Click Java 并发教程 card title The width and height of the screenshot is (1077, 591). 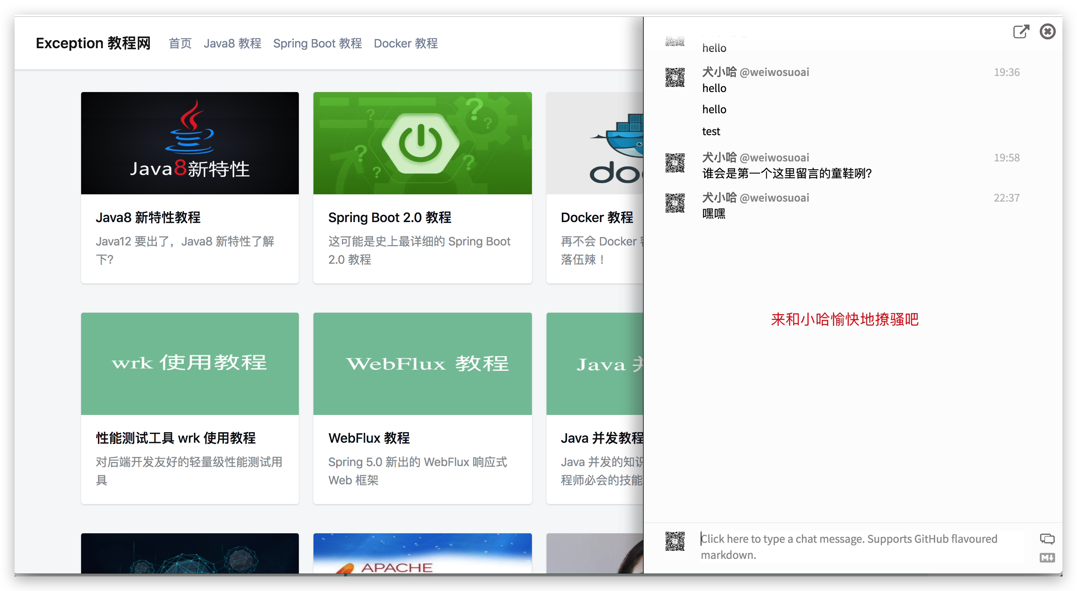tap(602, 438)
